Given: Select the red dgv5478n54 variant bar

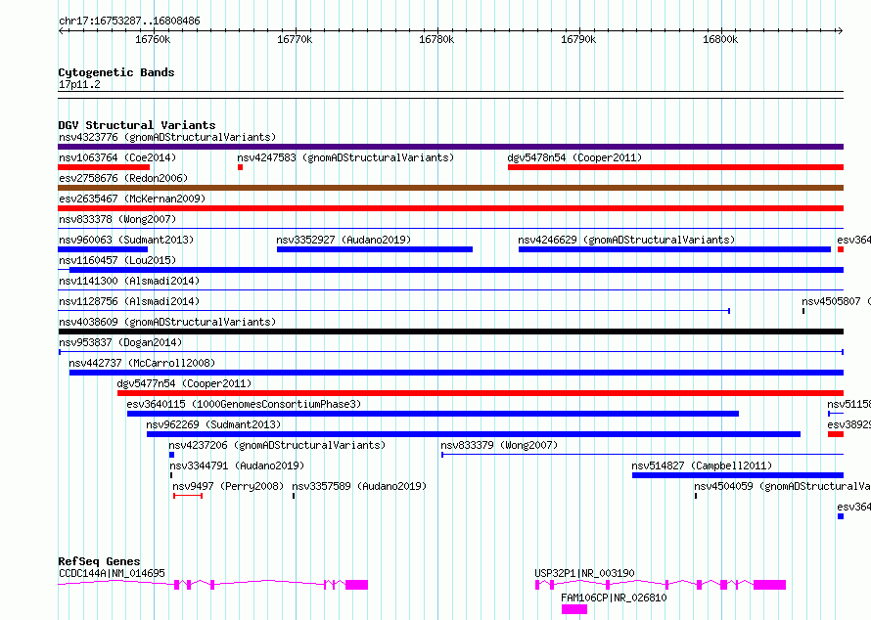Looking at the screenshot, I should pos(675,167).
